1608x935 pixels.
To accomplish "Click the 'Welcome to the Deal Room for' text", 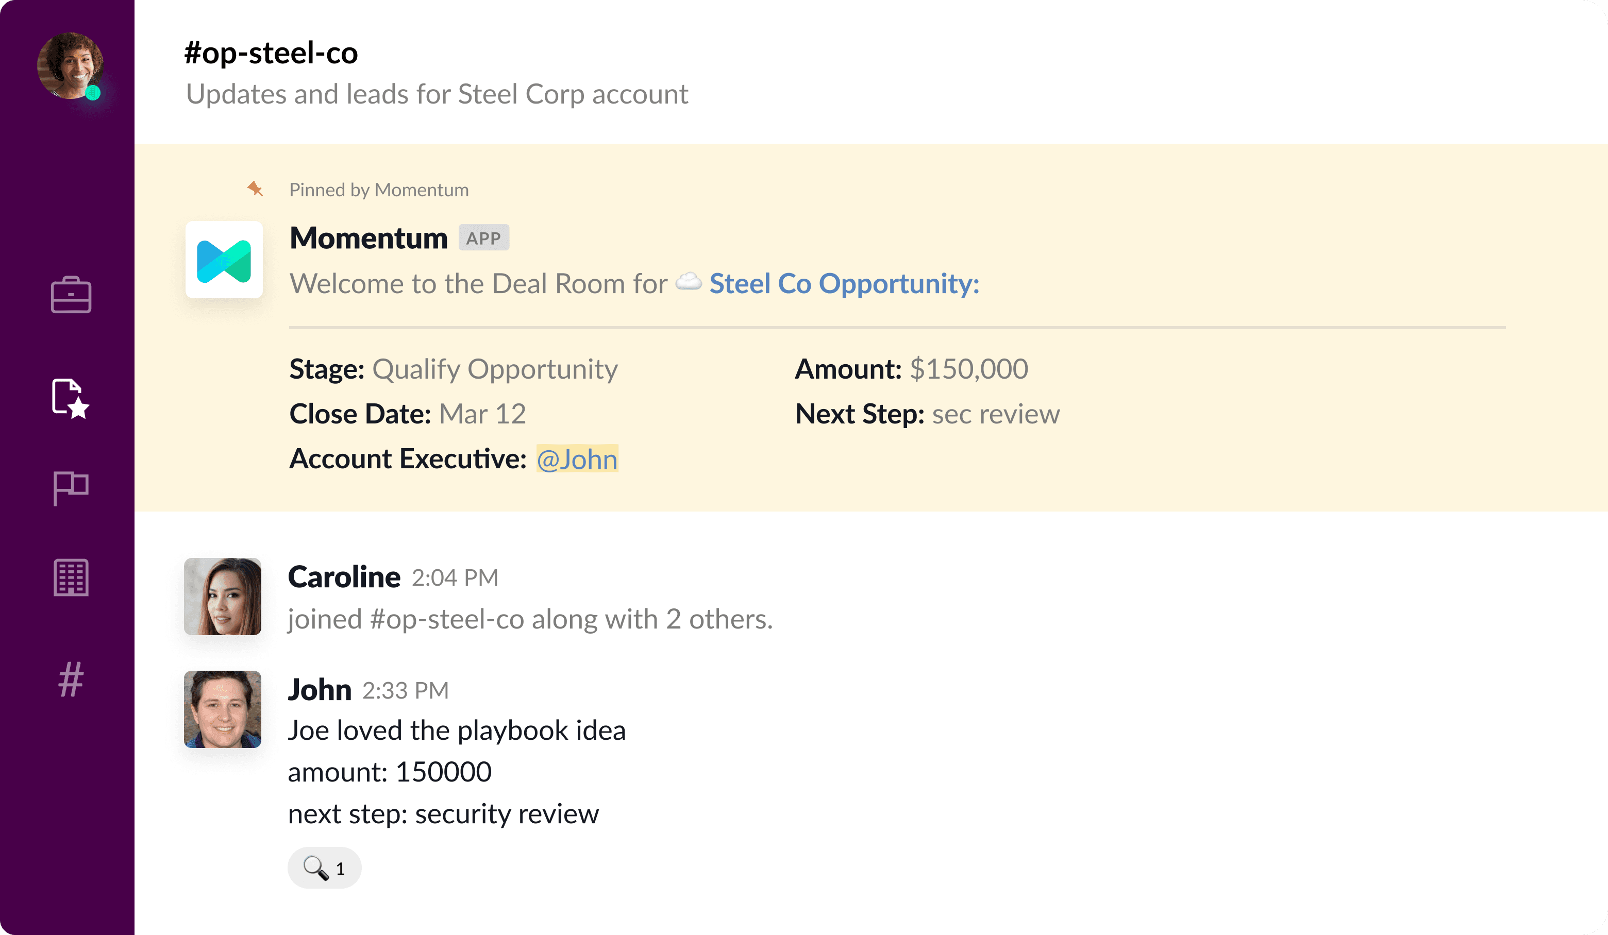I will (x=479, y=283).
